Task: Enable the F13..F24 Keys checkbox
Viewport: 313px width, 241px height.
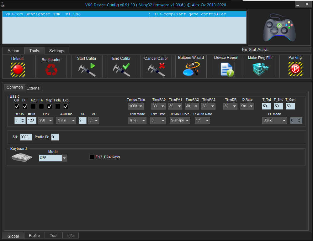Action: click(92, 157)
